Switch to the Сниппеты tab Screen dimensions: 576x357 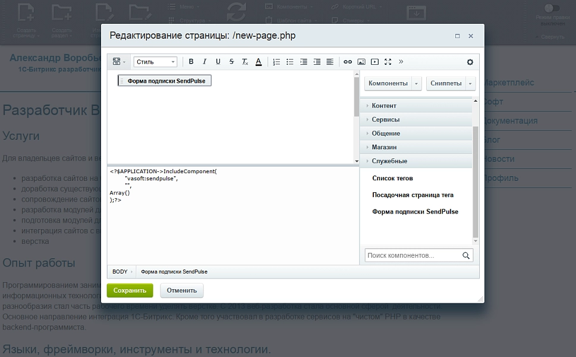[446, 83]
